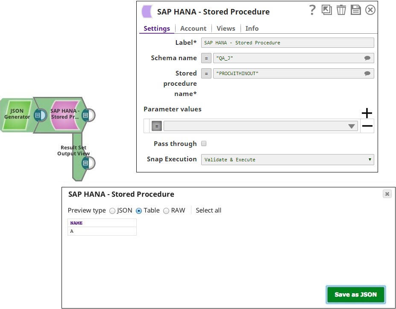This screenshot has width=396, height=309.
Task: Click the Select all link
Action: pyautogui.click(x=208, y=210)
